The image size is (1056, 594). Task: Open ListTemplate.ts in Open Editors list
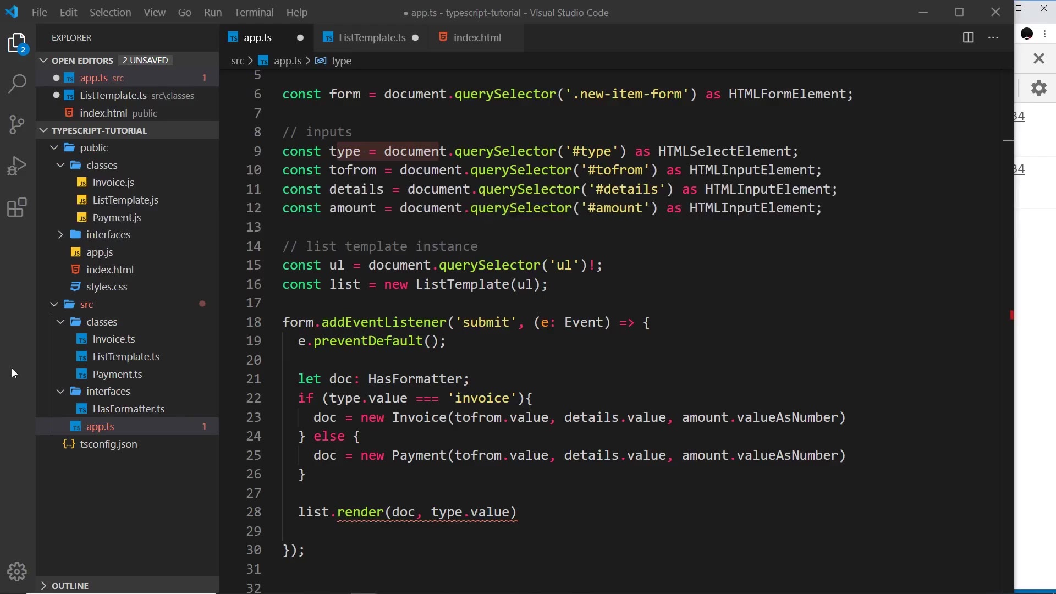127,96
